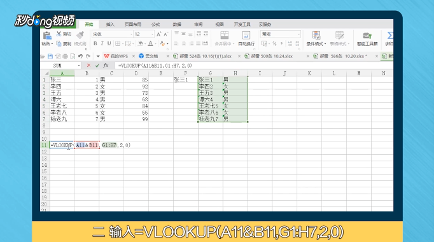This screenshot has height=242, width=434.
Task: Increase font size with A+ icon
Action: [x=159, y=34]
